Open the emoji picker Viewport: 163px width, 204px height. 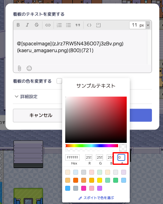click(29, 68)
